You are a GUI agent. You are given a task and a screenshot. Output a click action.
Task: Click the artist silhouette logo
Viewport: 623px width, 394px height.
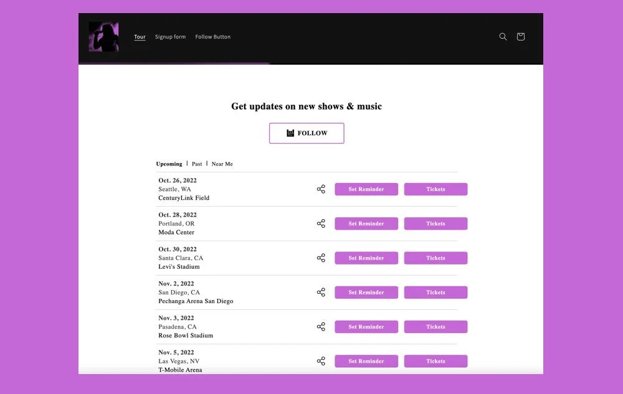[103, 37]
